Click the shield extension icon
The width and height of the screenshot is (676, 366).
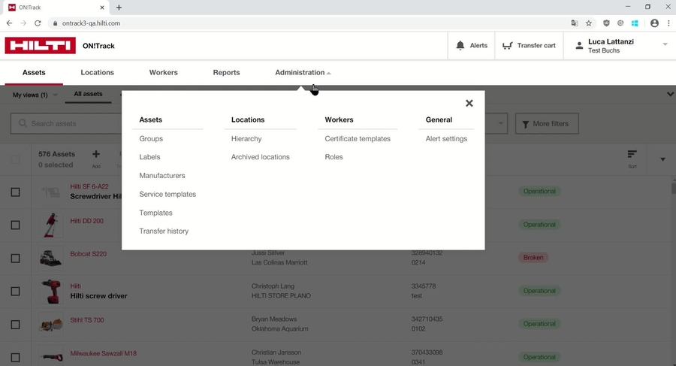[x=606, y=23]
